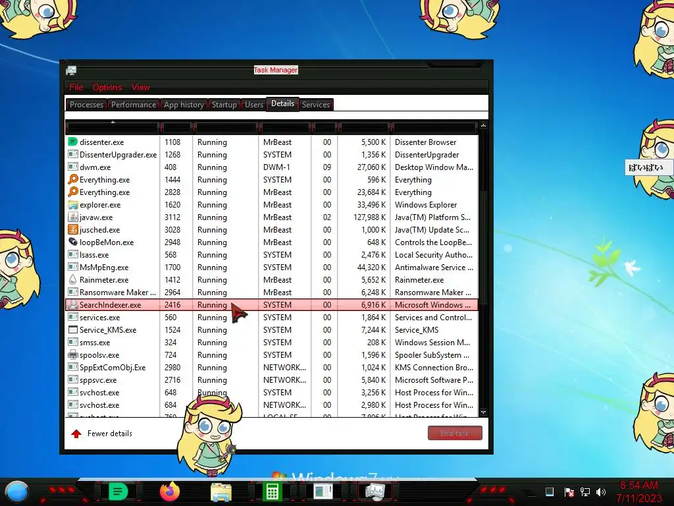Click the Local Security Autho... description
The height and width of the screenshot is (506, 674).
(434, 254)
